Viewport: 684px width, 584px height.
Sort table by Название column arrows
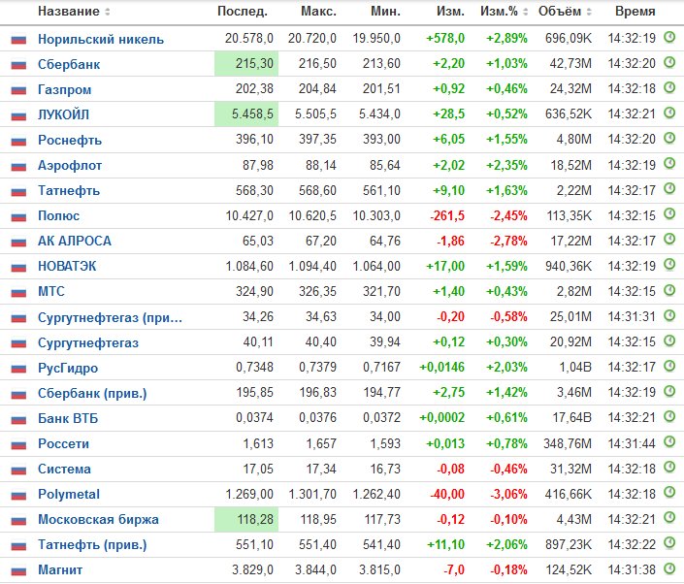[x=108, y=12]
